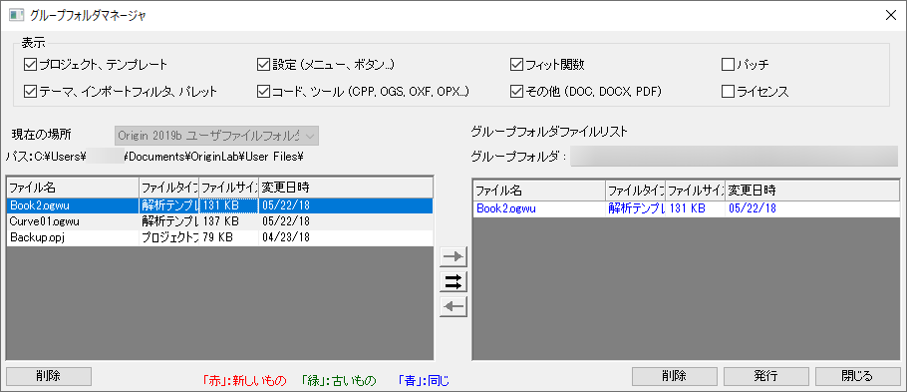Click the blue 131 KB cell in group list

click(696, 209)
